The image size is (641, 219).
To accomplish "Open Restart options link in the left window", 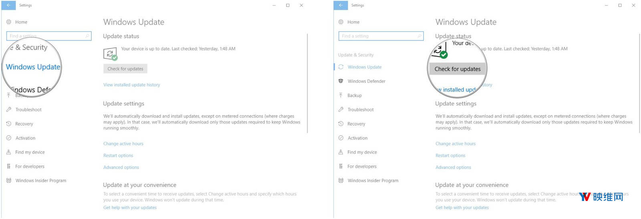I will click(x=118, y=155).
